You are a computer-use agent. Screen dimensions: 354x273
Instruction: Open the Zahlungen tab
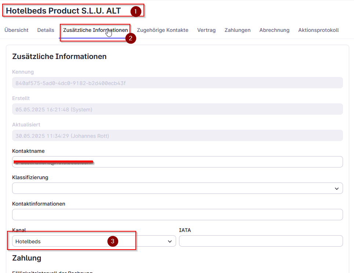click(x=237, y=30)
